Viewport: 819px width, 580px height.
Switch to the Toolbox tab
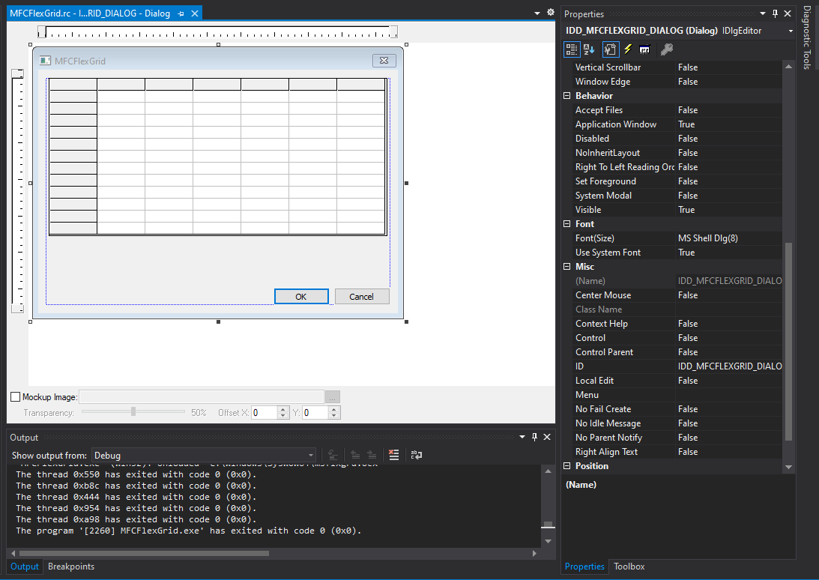629,567
